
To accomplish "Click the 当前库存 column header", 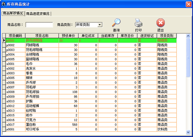I will click(x=108, y=36).
